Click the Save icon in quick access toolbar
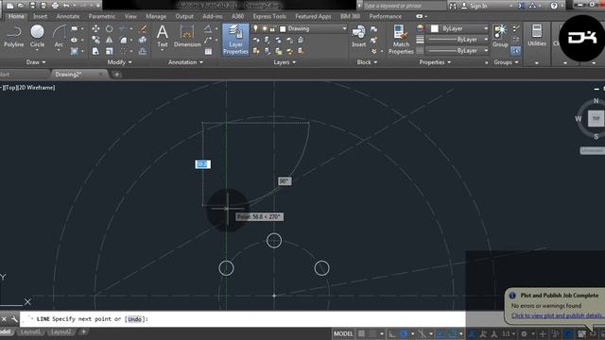 tap(32, 6)
